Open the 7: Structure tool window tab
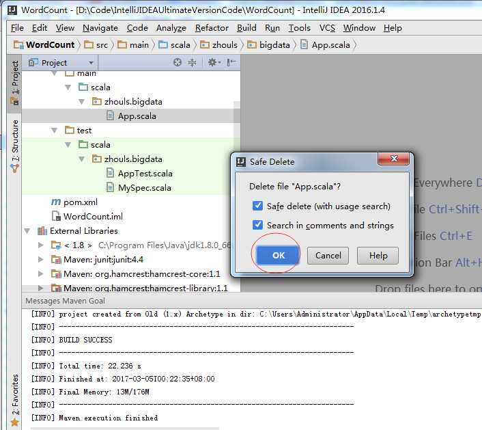Image resolution: width=482 pixels, height=430 pixels. coord(15,146)
